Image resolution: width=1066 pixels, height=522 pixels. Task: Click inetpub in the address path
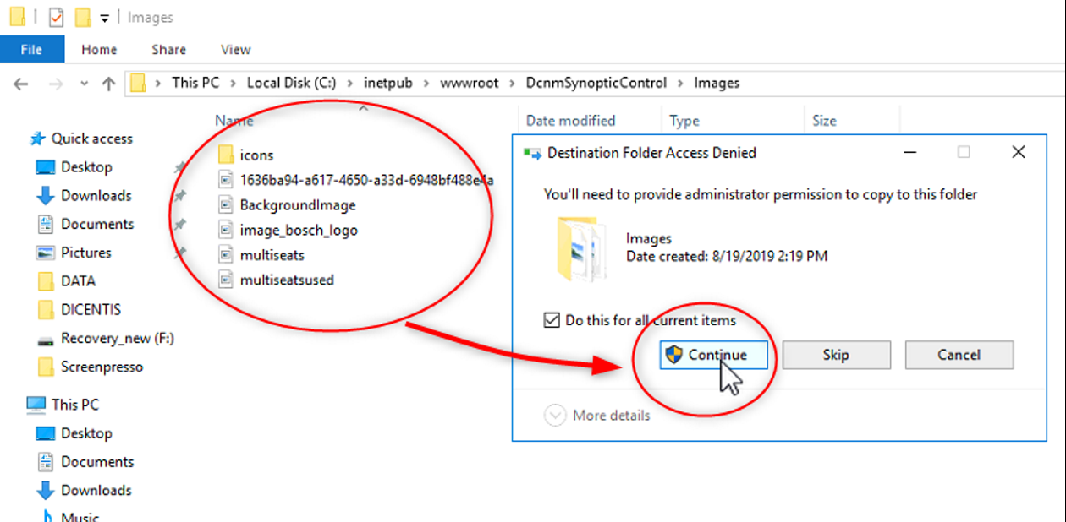[389, 83]
